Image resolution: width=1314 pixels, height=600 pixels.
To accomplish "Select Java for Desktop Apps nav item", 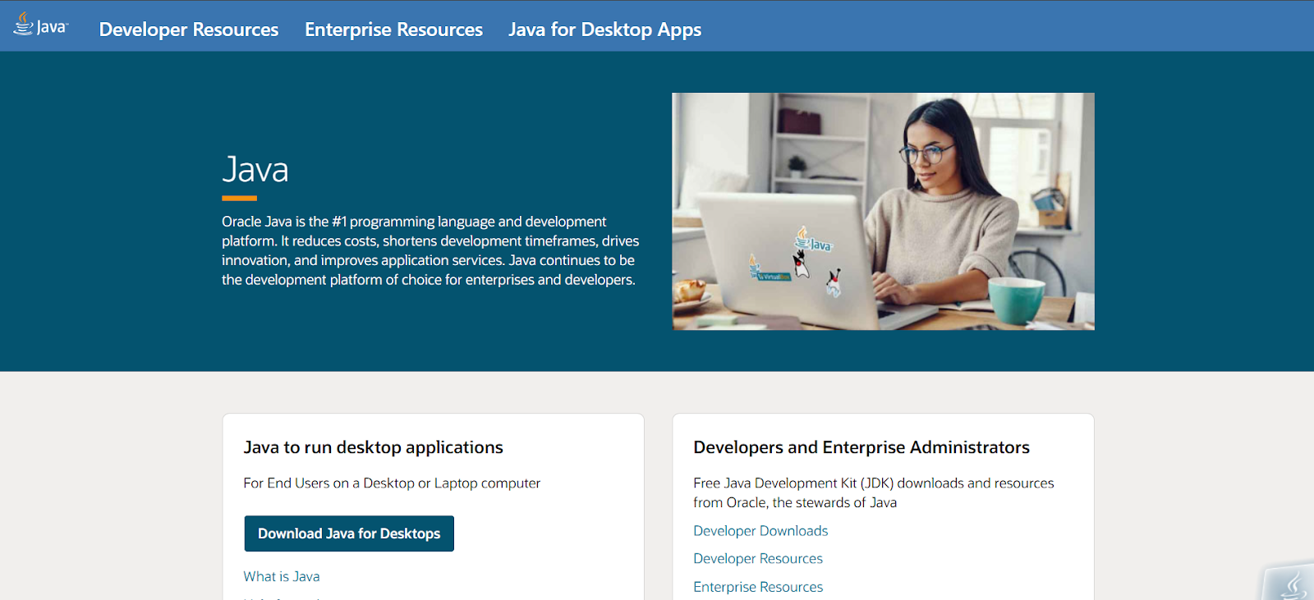I will coord(604,30).
